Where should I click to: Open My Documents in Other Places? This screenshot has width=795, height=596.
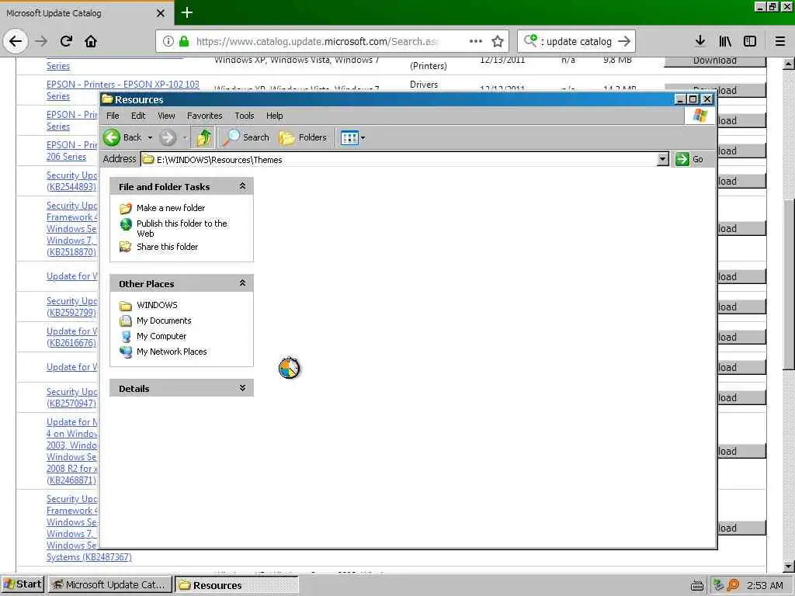[x=164, y=321]
